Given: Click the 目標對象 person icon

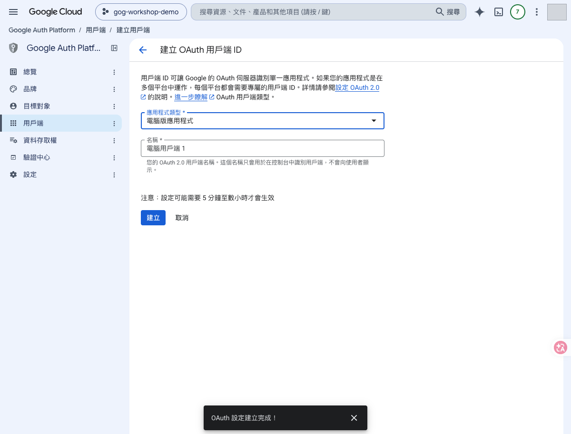Looking at the screenshot, I should (x=13, y=106).
